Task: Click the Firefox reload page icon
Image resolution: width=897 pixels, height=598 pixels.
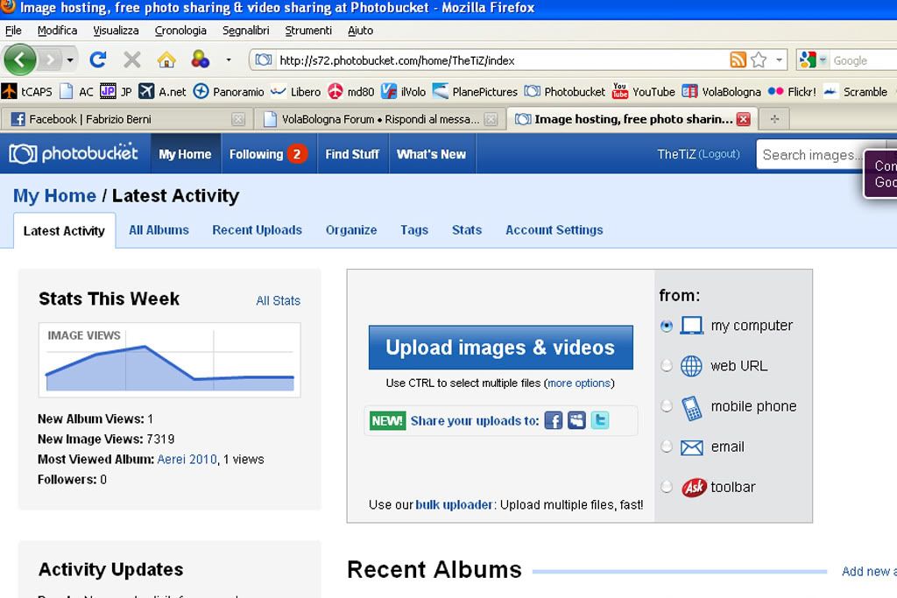Action: pos(98,60)
